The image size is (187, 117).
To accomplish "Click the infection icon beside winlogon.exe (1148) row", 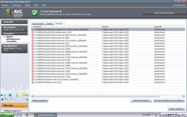I will tap(33, 32).
